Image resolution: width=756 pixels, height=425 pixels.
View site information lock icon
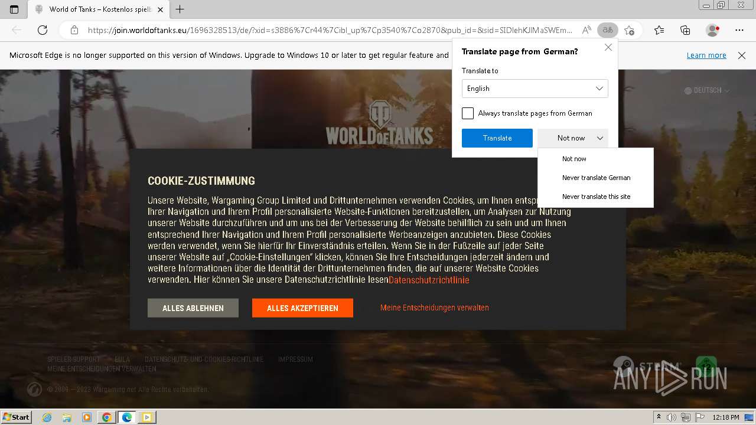(x=74, y=30)
